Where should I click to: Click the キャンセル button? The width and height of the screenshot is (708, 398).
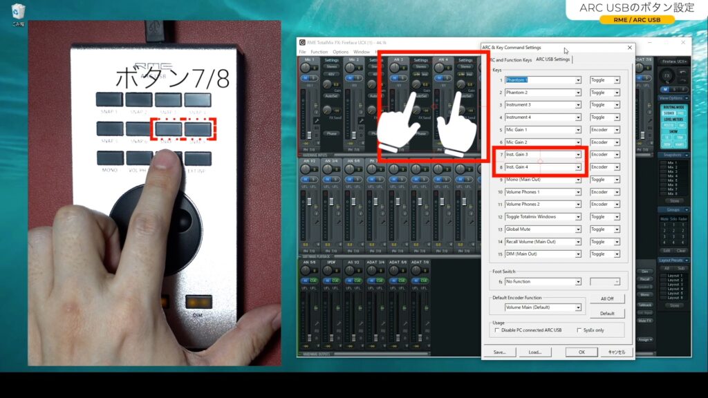[x=617, y=352]
